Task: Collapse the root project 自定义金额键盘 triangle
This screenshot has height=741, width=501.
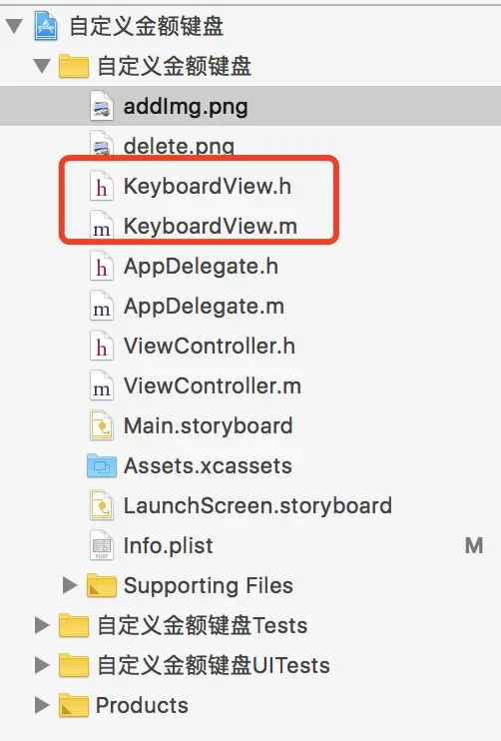Action: (x=15, y=26)
